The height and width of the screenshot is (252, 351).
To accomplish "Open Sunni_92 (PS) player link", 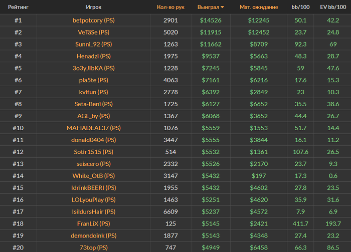I will (94, 44).
